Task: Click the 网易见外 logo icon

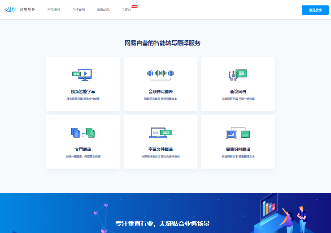Action: (x=10, y=9)
